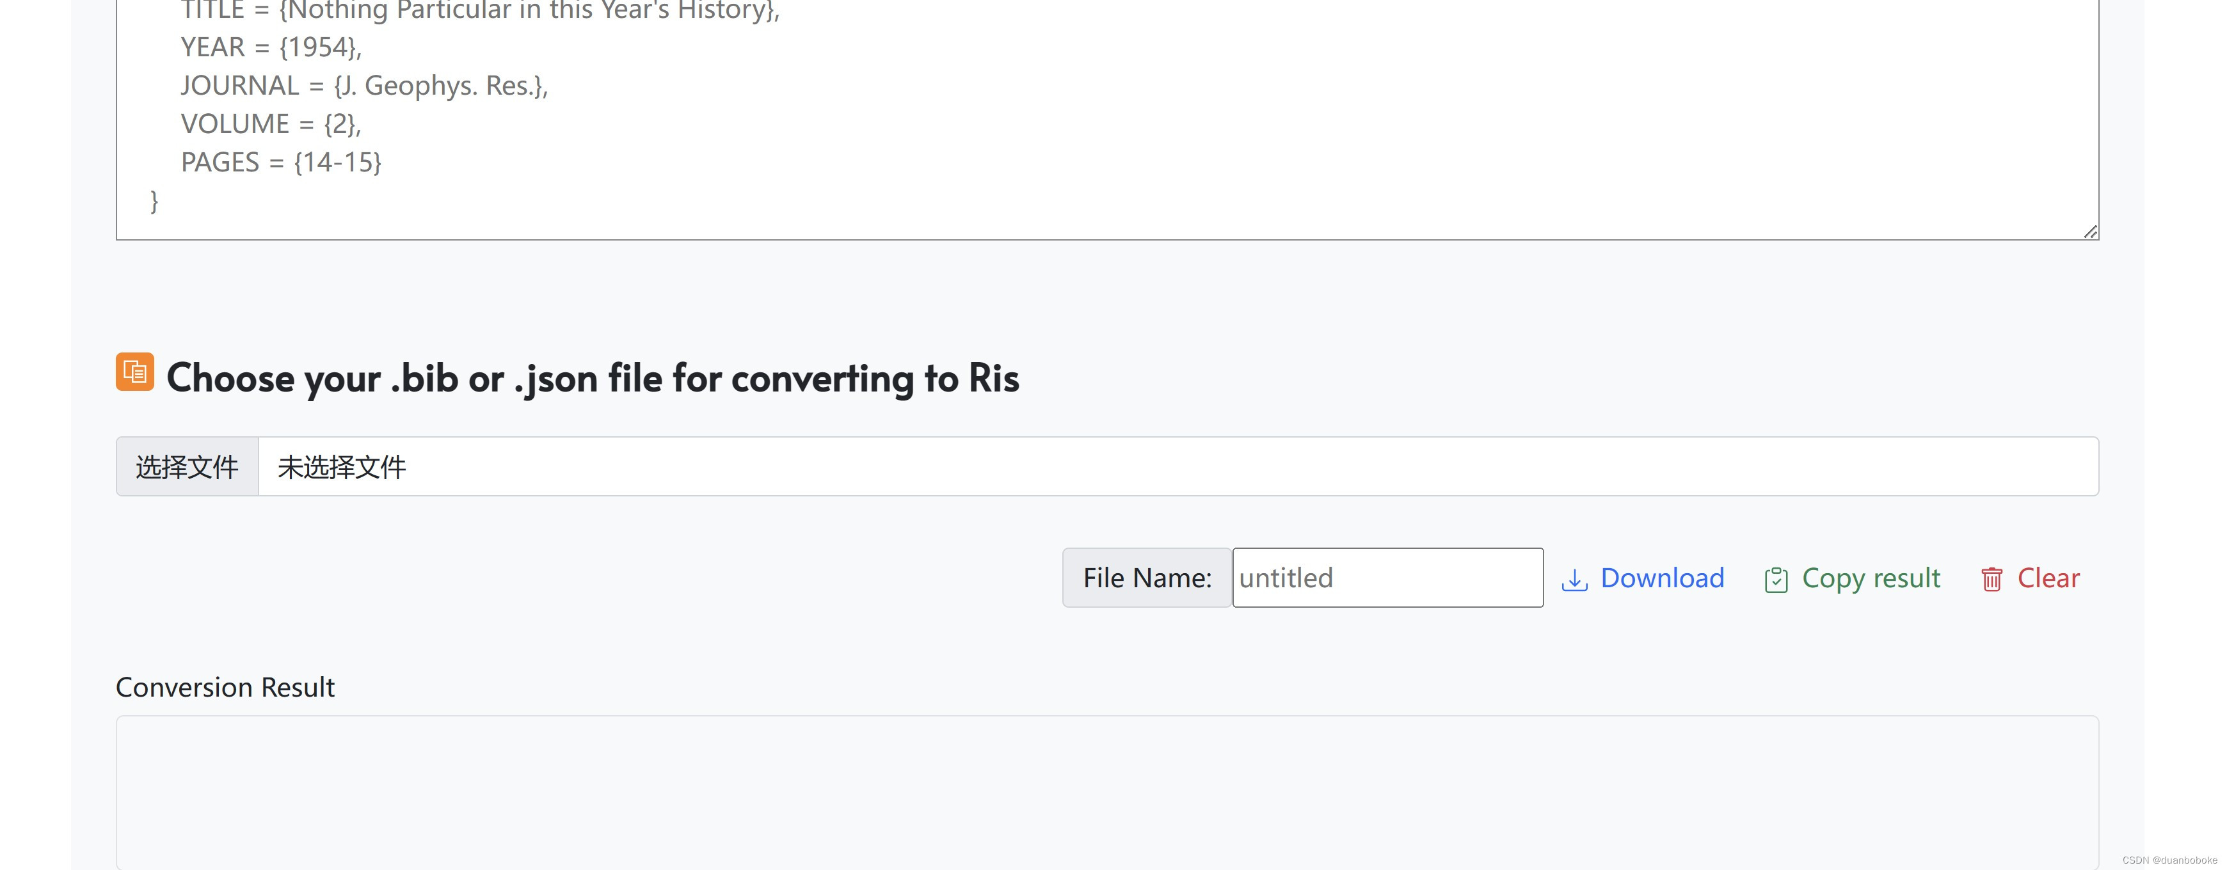The height and width of the screenshot is (870, 2227).
Task: Click the green clipboard icon
Action: [1776, 580]
